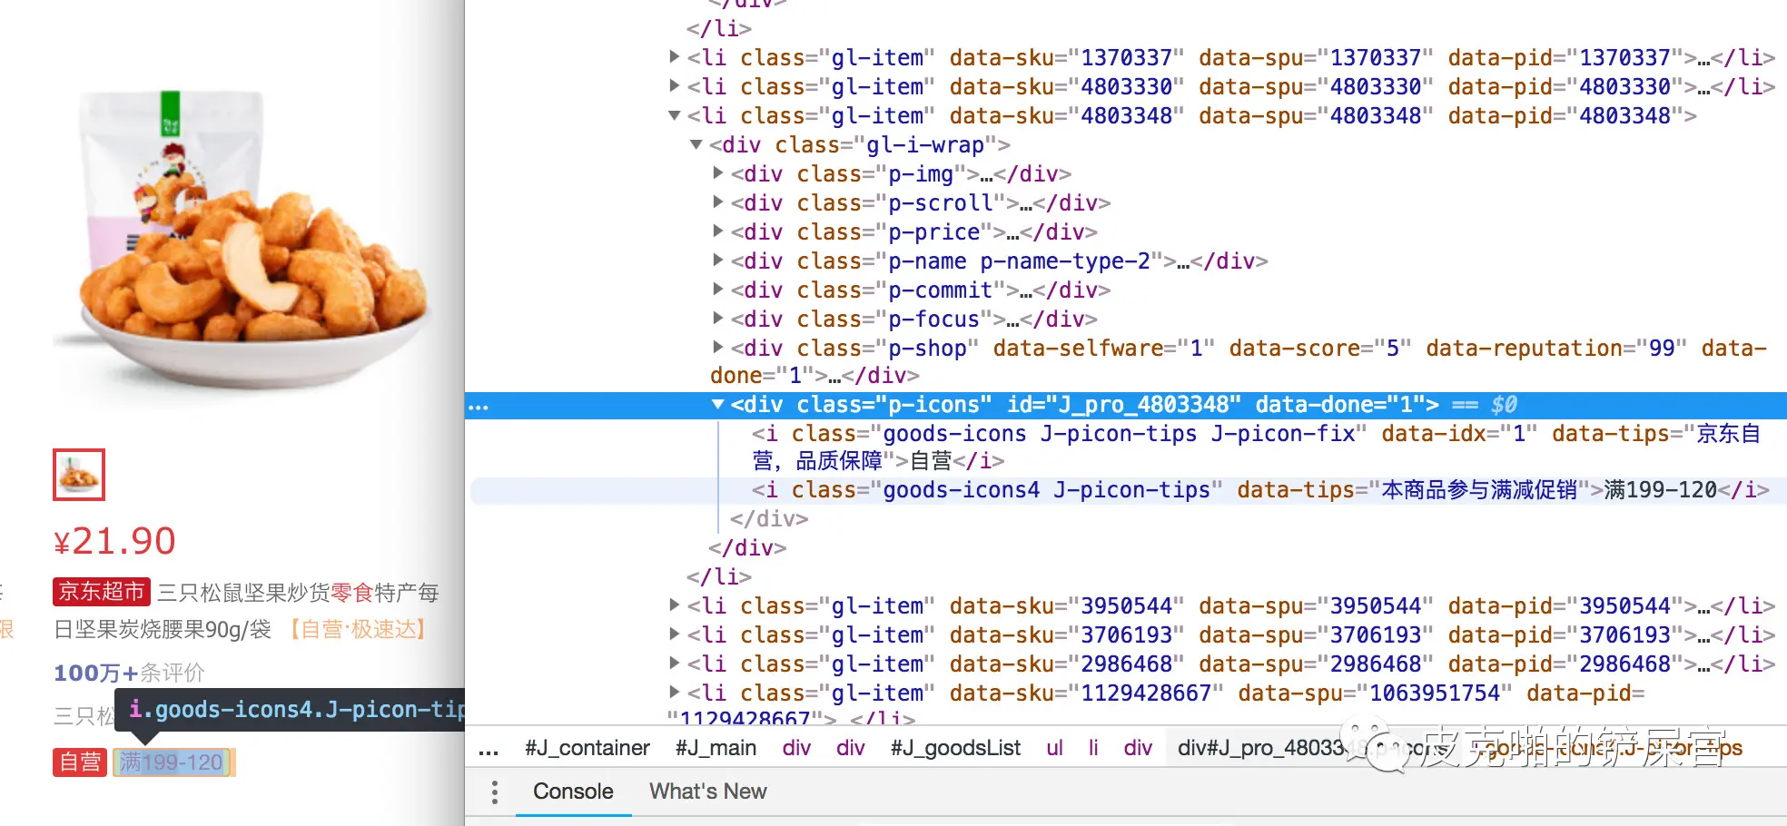Image resolution: width=1787 pixels, height=826 pixels.
Task: Click the 满199-120 text node in the DOM tree
Action: [1660, 490]
